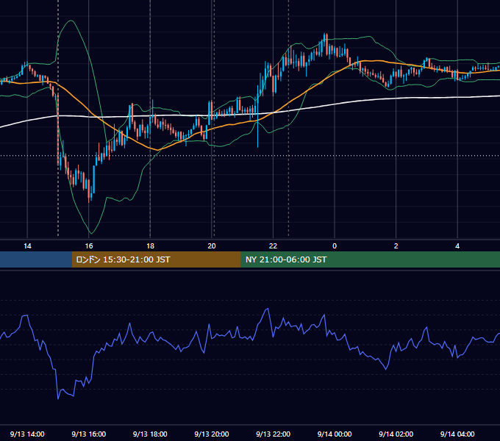Click the 9/13 18:00 indicator time label
This screenshot has height=441, width=500.
(x=150, y=434)
